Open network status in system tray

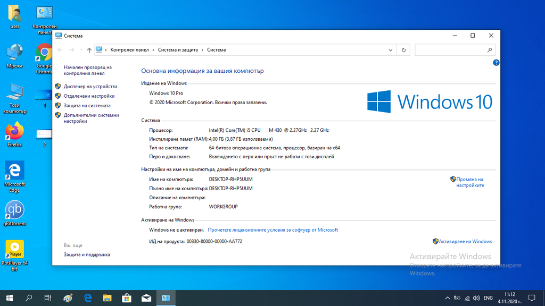[x=467, y=298]
